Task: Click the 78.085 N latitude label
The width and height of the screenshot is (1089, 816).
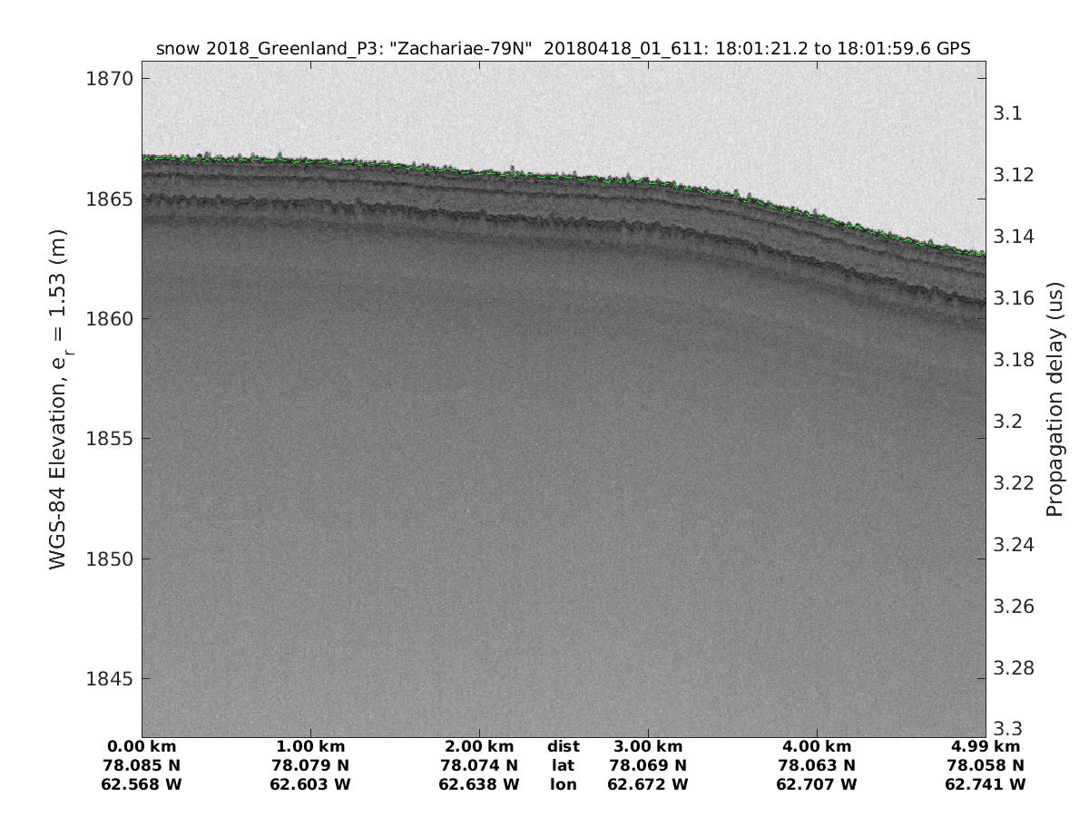Action: coord(142,765)
